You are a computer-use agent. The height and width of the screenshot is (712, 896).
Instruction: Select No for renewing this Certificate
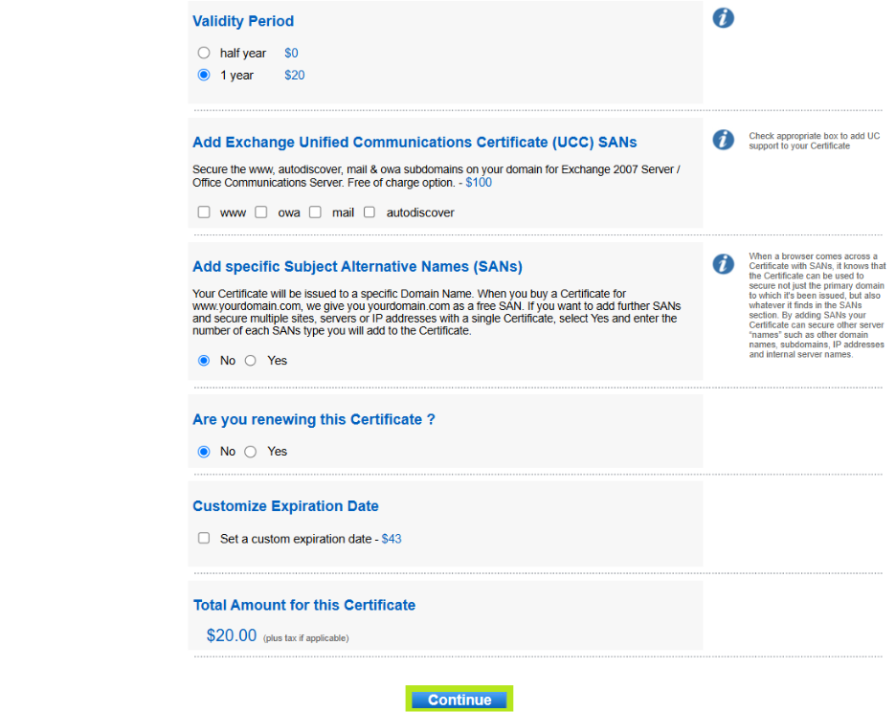pyautogui.click(x=204, y=452)
